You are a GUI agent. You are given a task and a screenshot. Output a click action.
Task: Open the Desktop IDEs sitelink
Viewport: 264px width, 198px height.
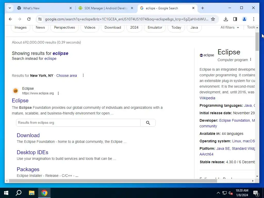32,152
